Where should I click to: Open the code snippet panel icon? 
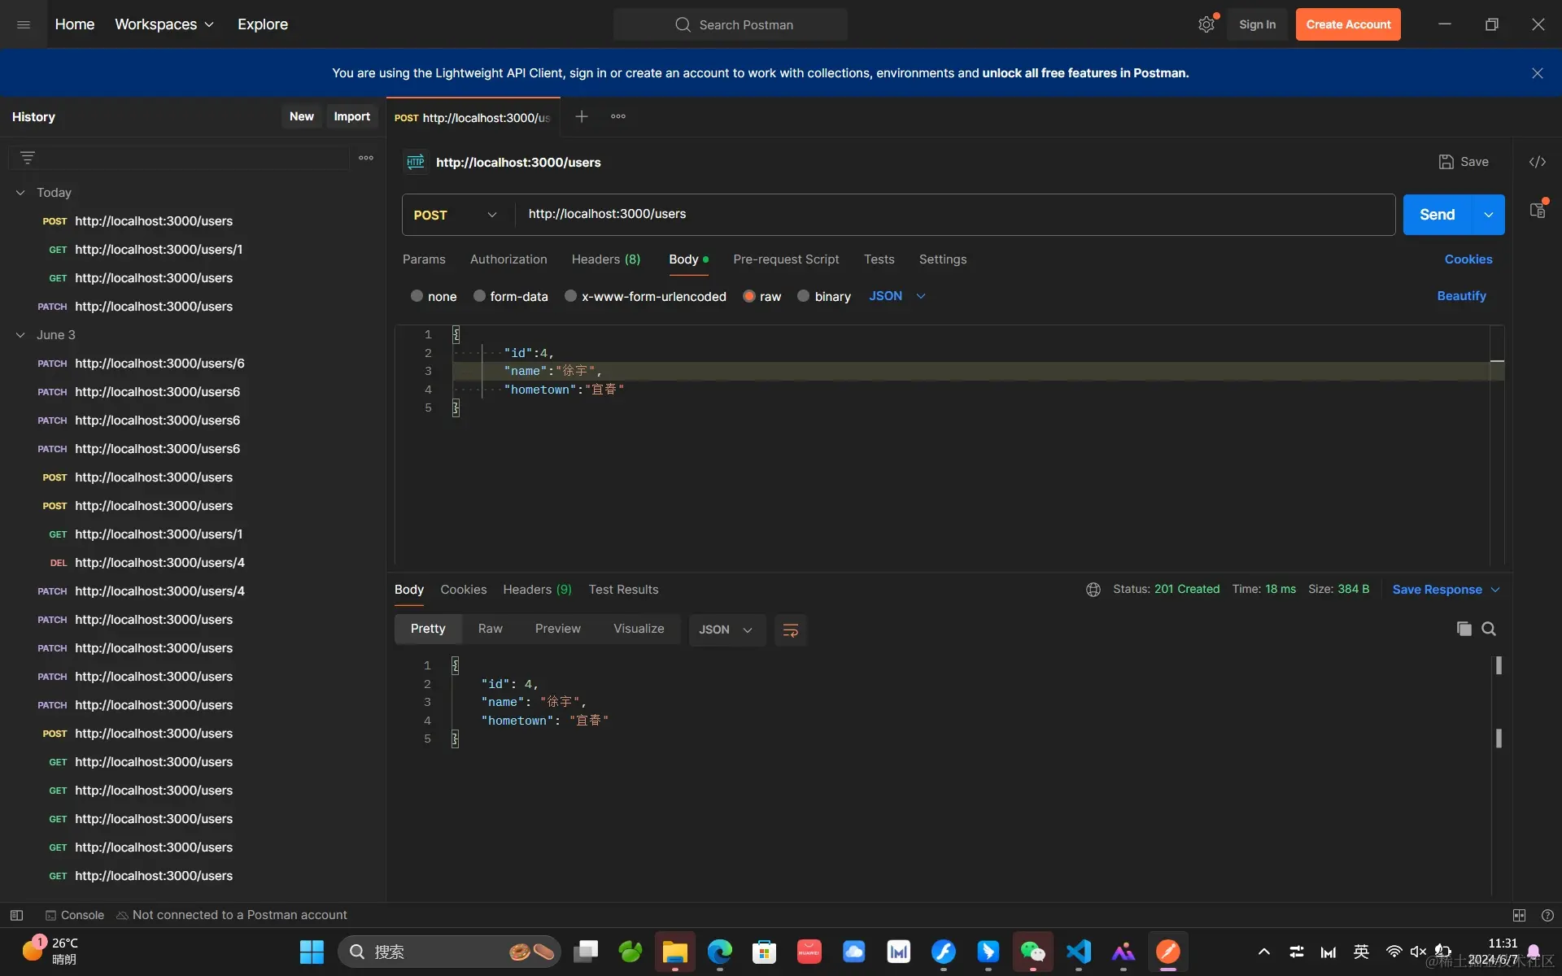[1537, 162]
